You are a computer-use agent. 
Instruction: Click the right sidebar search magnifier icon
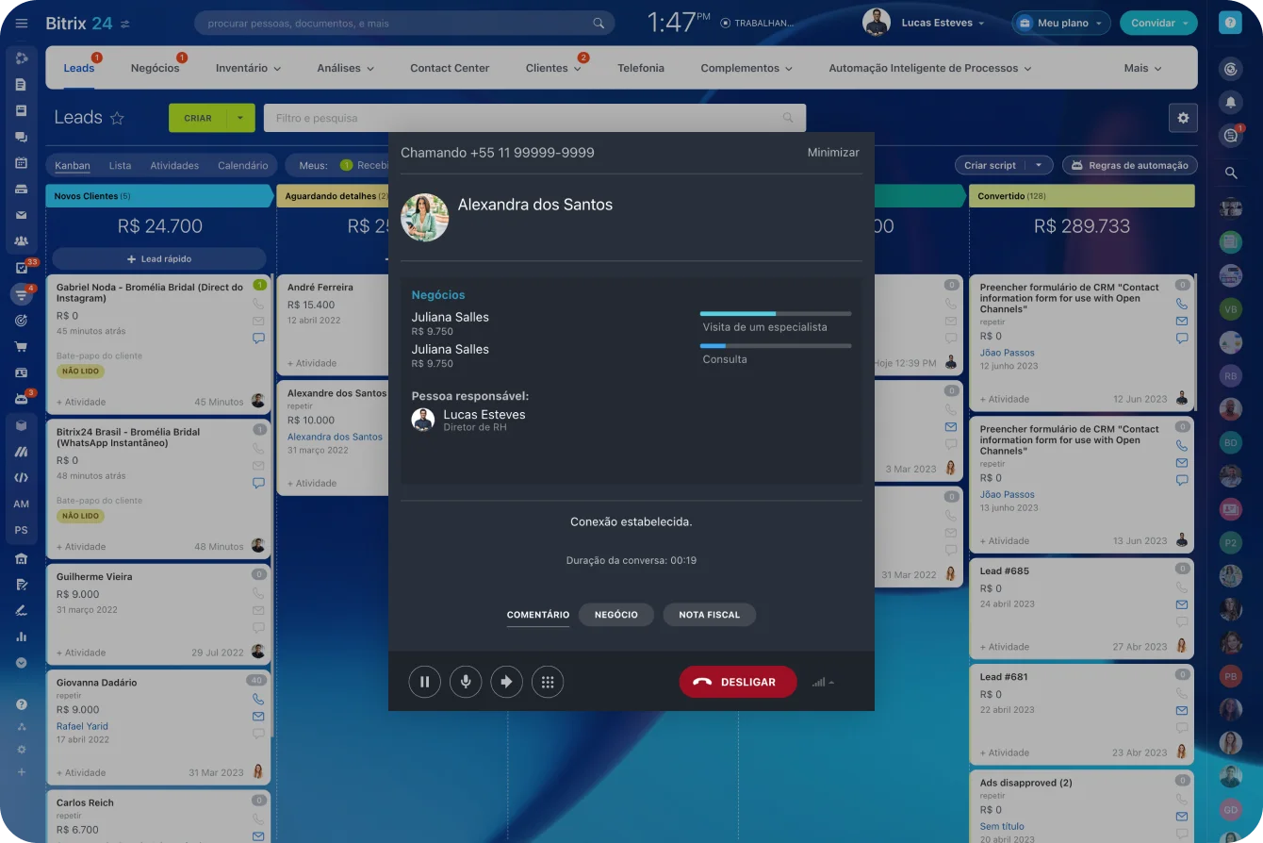(1230, 174)
